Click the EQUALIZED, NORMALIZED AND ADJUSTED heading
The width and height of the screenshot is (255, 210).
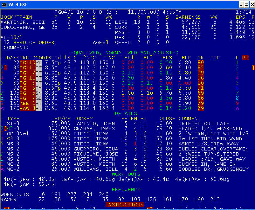(x=125, y=53)
